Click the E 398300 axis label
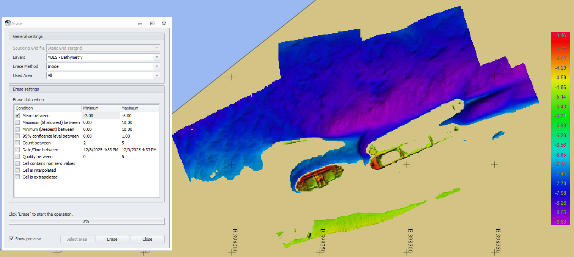Screen dimensions: 574x257 410,241
